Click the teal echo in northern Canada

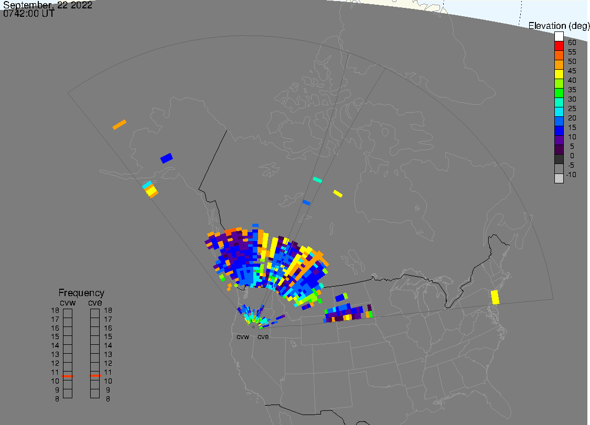(x=318, y=180)
